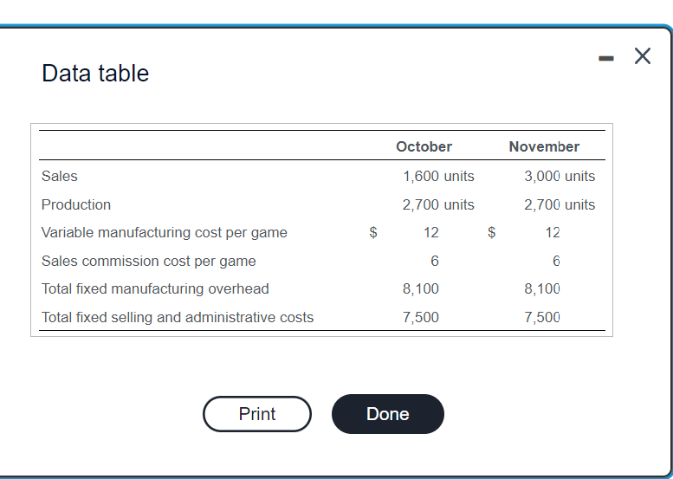Click November variable manufacturing cost 12

553,233
